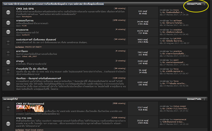Open last poster qwe3's profile
This screenshot has height=131, width=212.
pyautogui.click(x=176, y=60)
